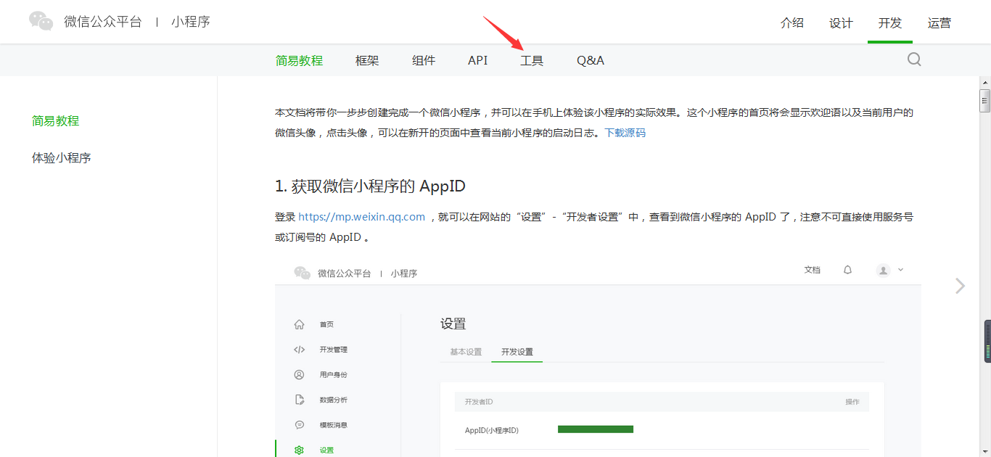The image size is (991, 457).
Task: Expand the avatar dropdown arrow in embedded screenshot
Action: point(901,270)
